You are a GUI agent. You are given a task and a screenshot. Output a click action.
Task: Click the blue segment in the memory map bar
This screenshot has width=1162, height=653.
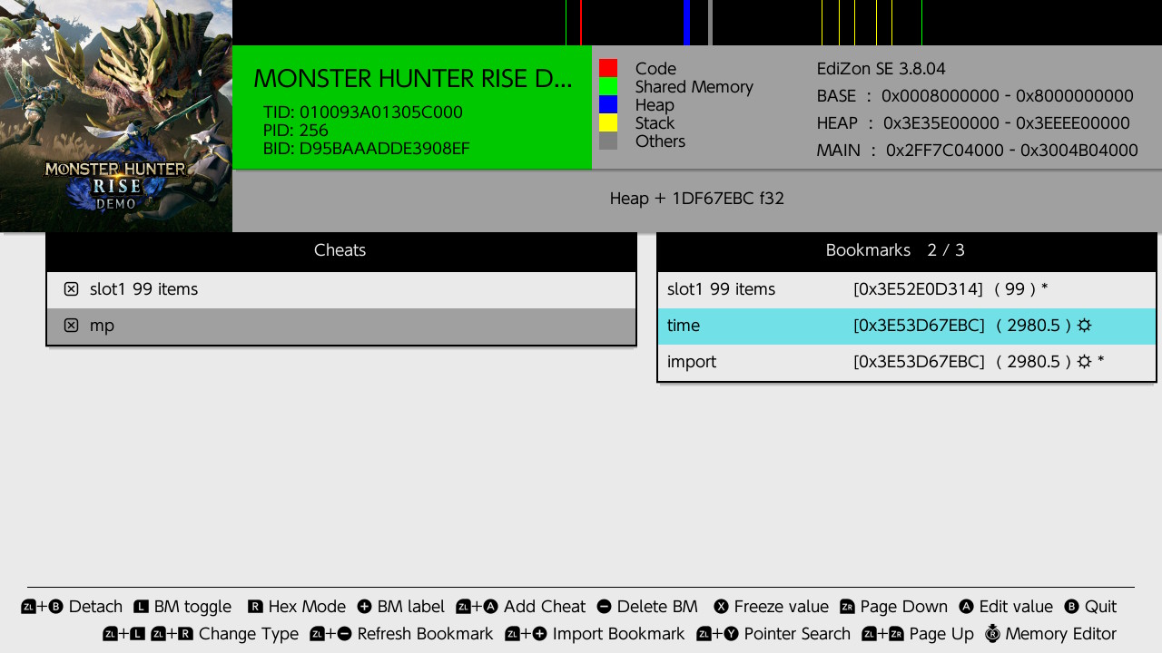pyautogui.click(x=687, y=23)
